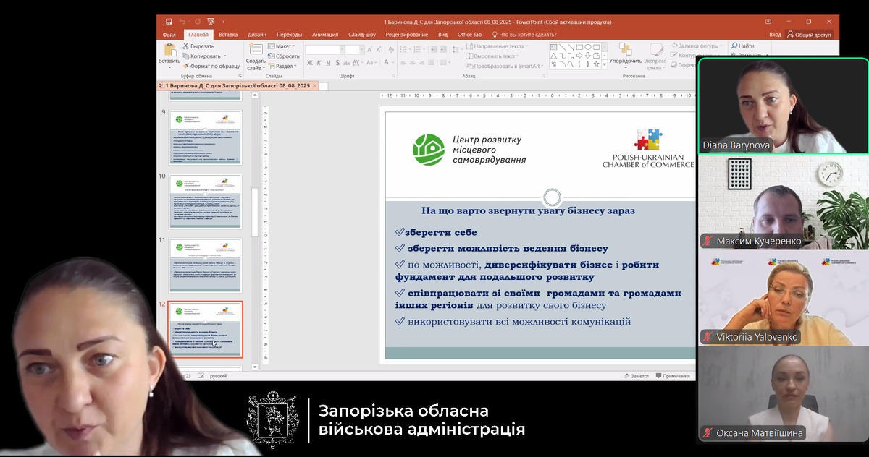
Task: Open the Слайд-шоу ribbon tab
Action: point(362,35)
